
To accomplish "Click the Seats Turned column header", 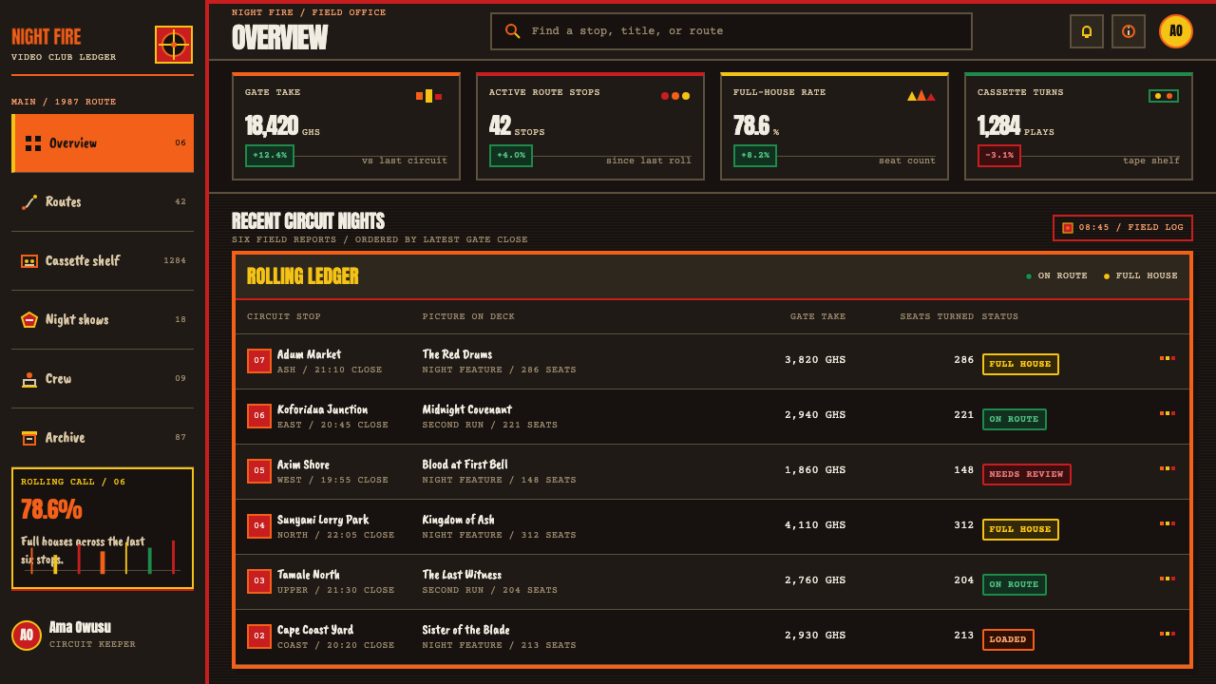I will 937,316.
